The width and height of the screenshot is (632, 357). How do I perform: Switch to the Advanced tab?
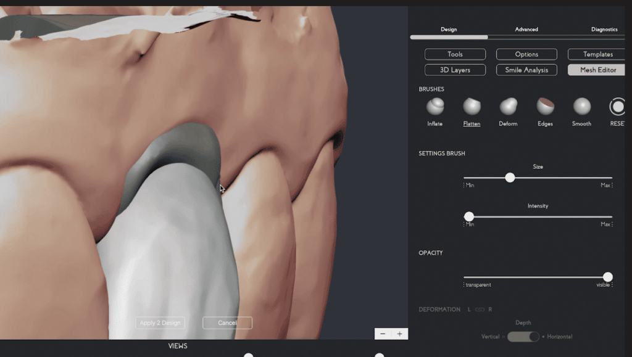coord(526,29)
